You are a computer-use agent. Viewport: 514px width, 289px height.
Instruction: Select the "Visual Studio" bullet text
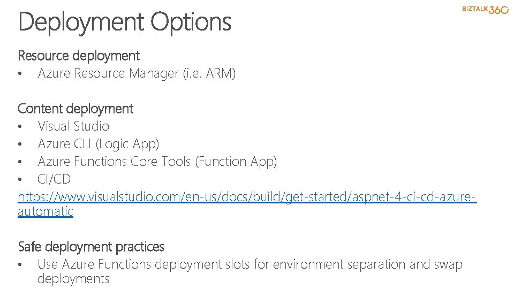(73, 126)
